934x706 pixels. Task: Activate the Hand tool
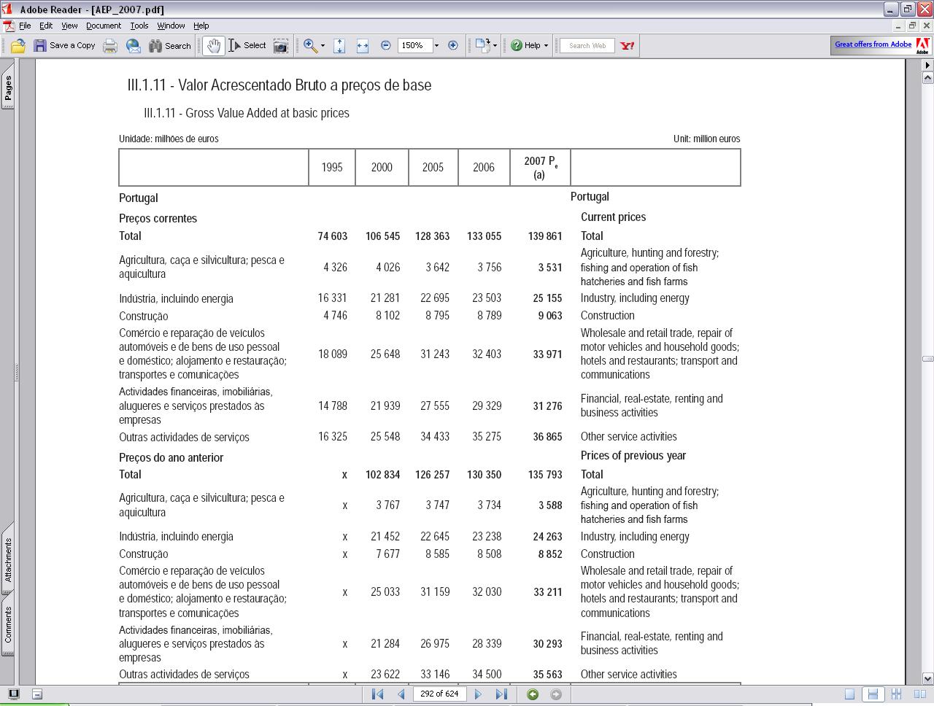(x=213, y=46)
